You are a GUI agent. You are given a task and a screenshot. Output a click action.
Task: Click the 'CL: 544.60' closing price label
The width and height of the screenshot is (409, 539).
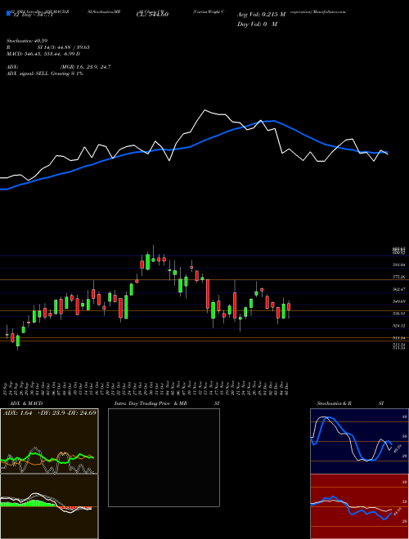tap(151, 15)
